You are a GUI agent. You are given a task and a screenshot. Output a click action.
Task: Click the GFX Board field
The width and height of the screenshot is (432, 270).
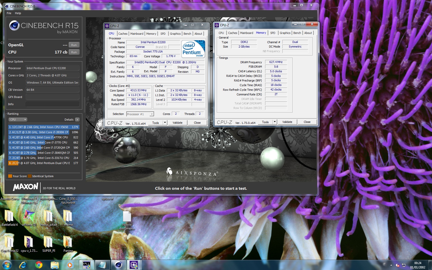pos(52,97)
